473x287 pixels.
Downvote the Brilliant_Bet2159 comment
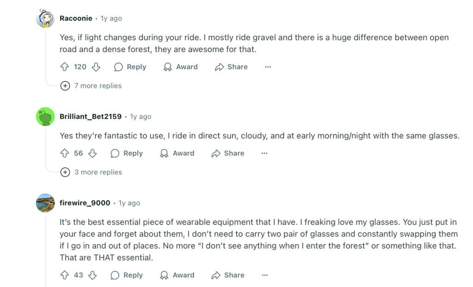[92, 153]
